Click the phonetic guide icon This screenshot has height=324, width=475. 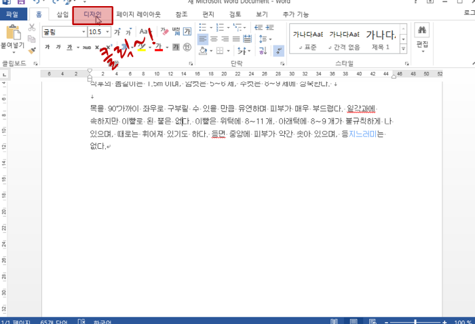pos(176,31)
